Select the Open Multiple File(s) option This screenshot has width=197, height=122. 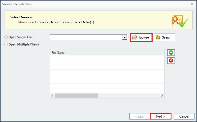point(6,44)
